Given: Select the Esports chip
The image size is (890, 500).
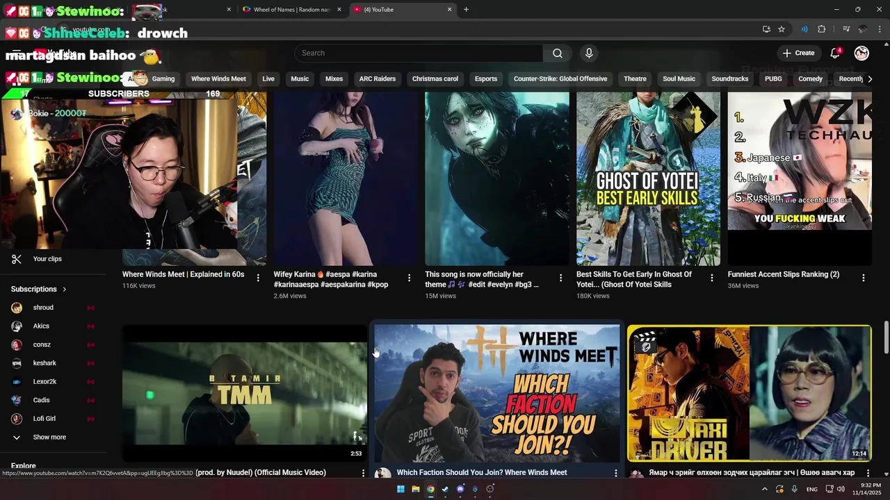Looking at the screenshot, I should point(486,79).
